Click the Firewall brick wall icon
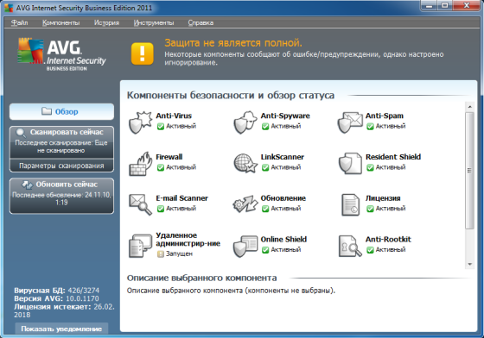The image size is (484, 338). (140, 164)
